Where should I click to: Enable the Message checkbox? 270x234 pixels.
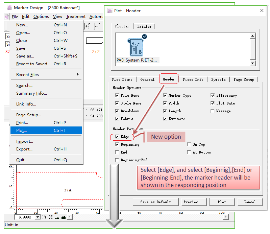click(213, 111)
